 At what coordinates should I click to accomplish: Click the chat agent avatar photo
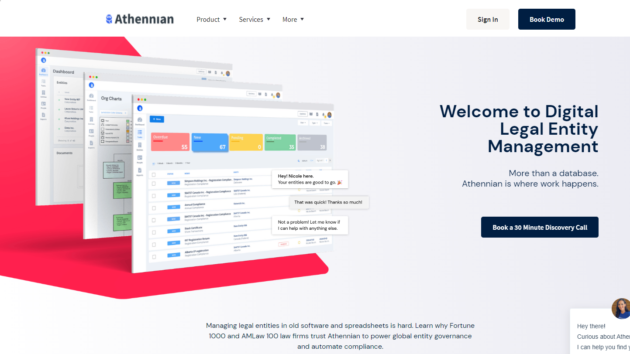pyautogui.click(x=621, y=309)
